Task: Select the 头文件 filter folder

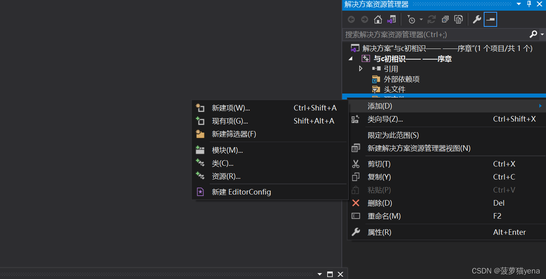Action: point(395,90)
